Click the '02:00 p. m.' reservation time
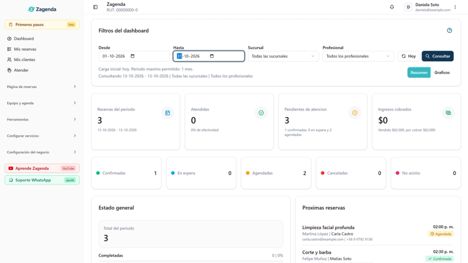 point(443,227)
